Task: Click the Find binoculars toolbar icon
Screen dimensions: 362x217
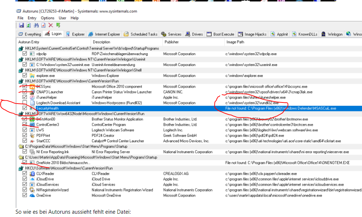Action: tap(36, 26)
